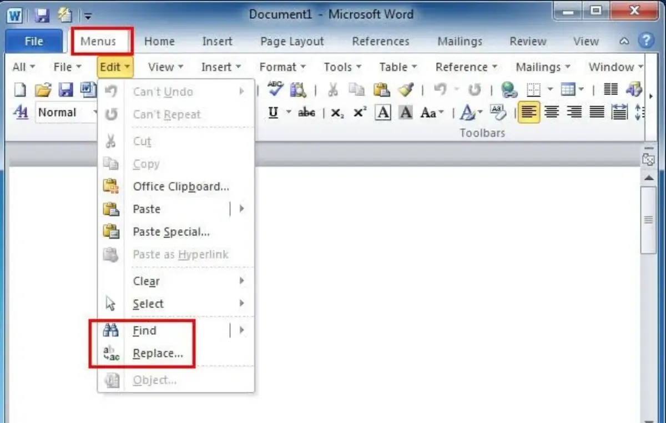The width and height of the screenshot is (666, 423).
Task: Click the Text Effects icon
Action: tap(468, 113)
